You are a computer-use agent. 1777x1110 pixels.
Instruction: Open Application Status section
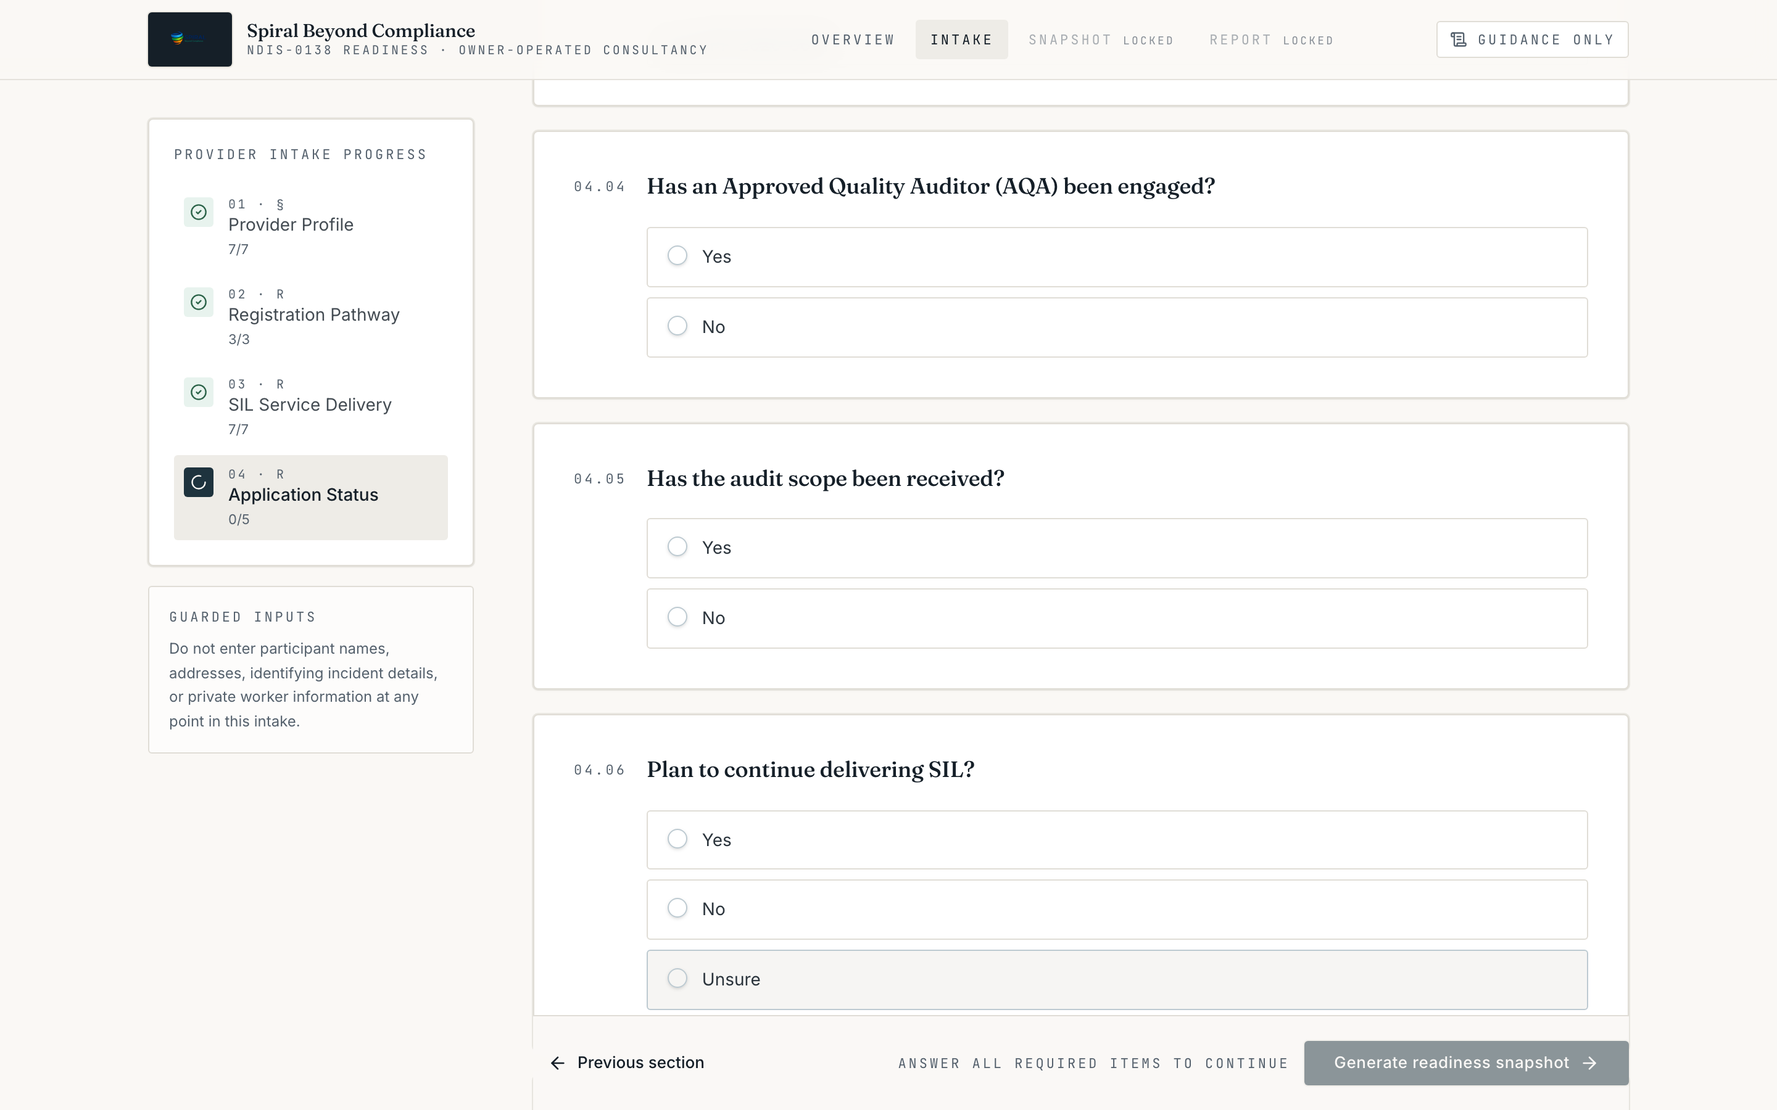[x=310, y=498]
